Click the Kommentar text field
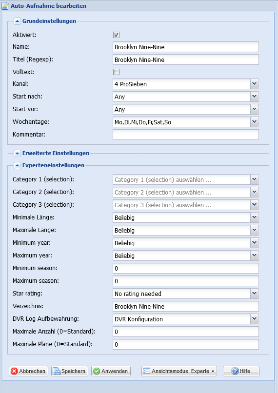278x393 pixels. (x=186, y=135)
